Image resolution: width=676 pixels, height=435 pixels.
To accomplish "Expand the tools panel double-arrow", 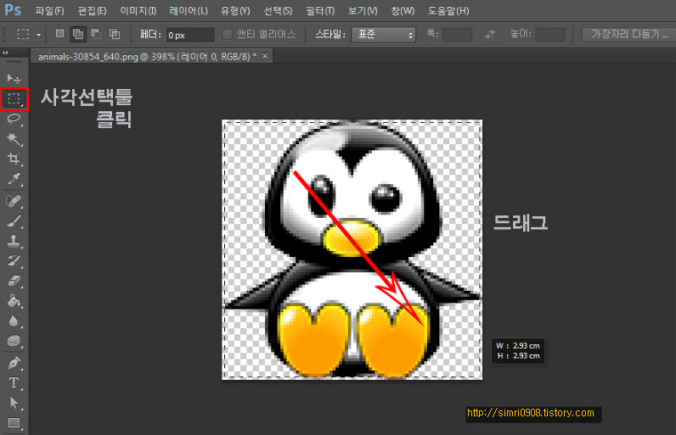I will click(x=6, y=53).
